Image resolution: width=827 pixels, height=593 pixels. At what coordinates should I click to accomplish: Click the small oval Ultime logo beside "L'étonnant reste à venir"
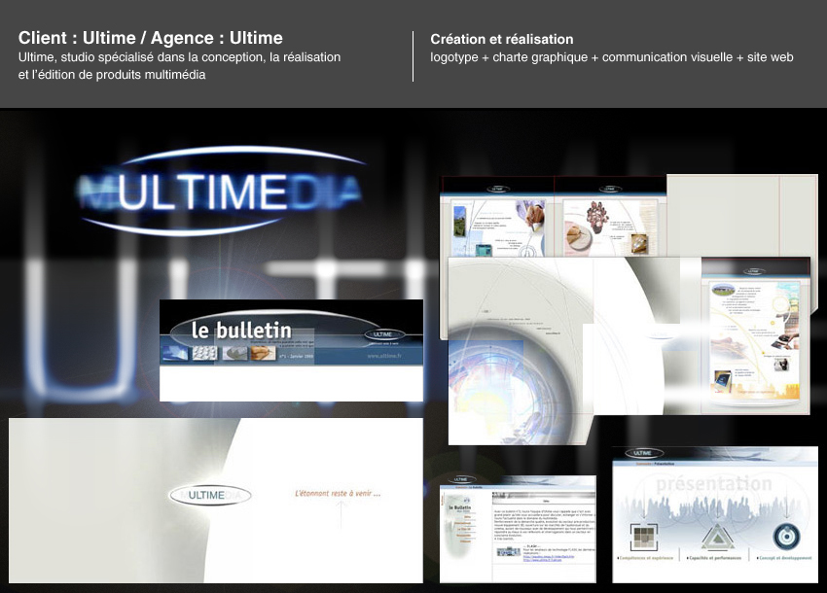click(210, 496)
